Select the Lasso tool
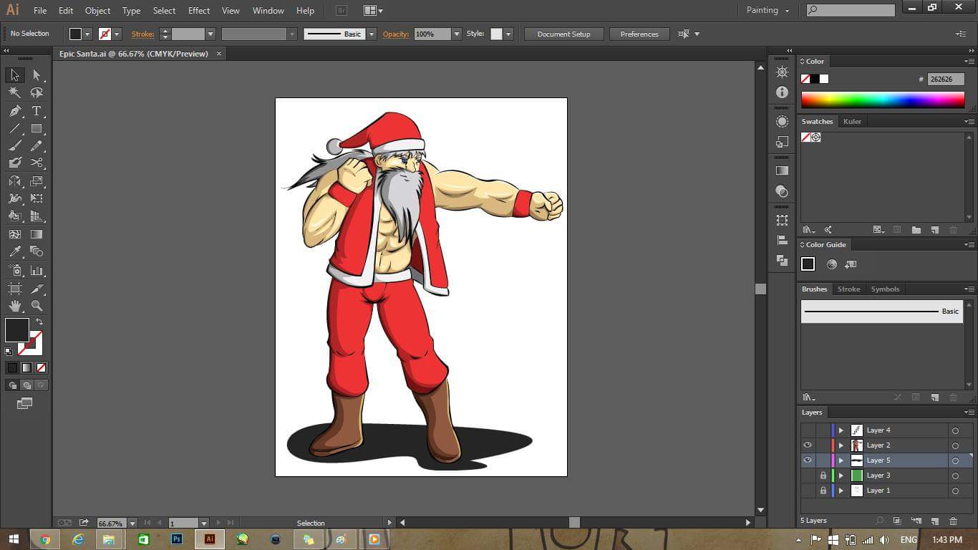The width and height of the screenshot is (978, 550). [37, 93]
